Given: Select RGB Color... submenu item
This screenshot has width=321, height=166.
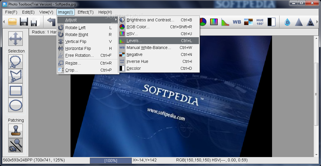Looking at the screenshot, I should coord(159,27).
